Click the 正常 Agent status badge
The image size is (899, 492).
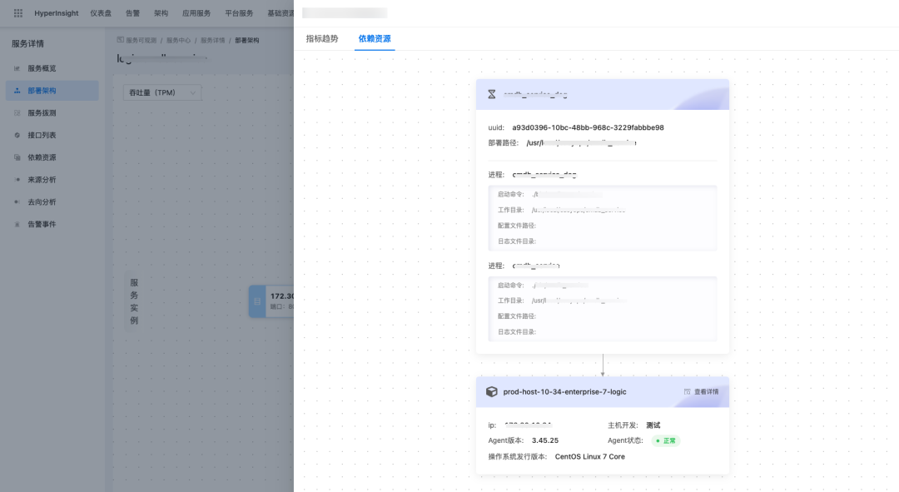(x=665, y=440)
